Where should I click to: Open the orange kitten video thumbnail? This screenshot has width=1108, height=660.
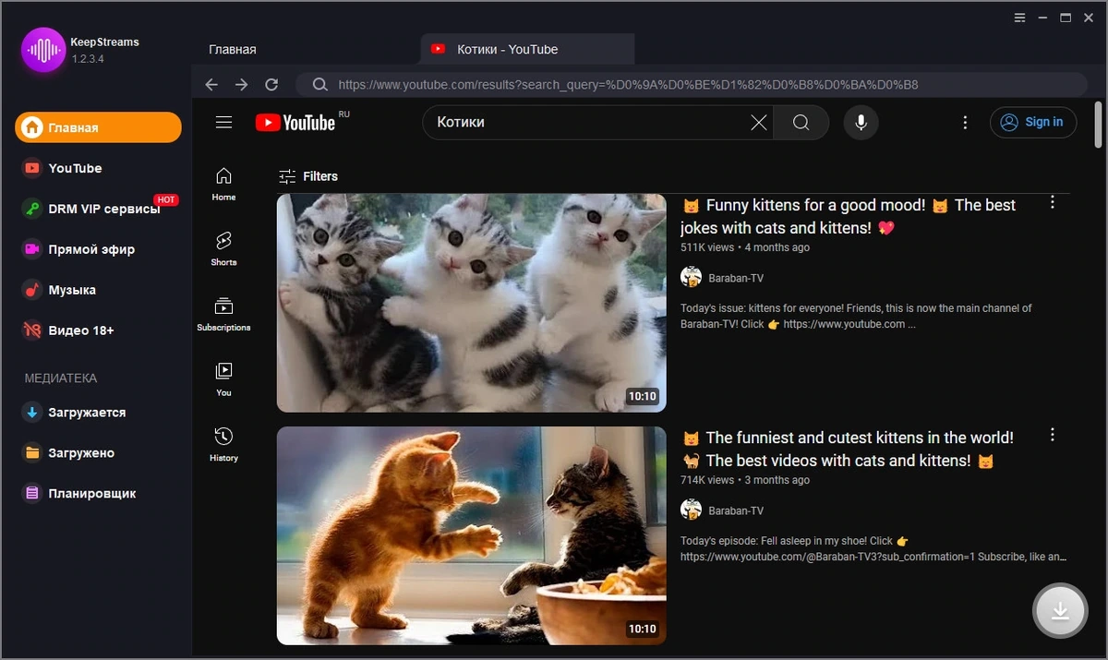coord(472,535)
